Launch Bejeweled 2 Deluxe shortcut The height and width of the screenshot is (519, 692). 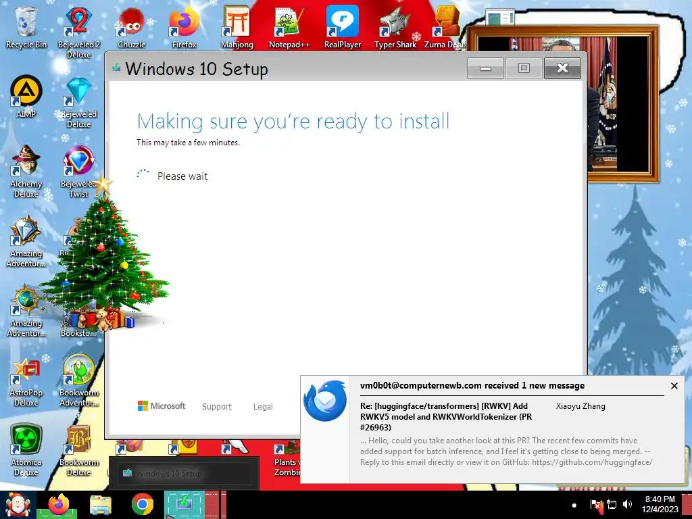tap(78, 31)
